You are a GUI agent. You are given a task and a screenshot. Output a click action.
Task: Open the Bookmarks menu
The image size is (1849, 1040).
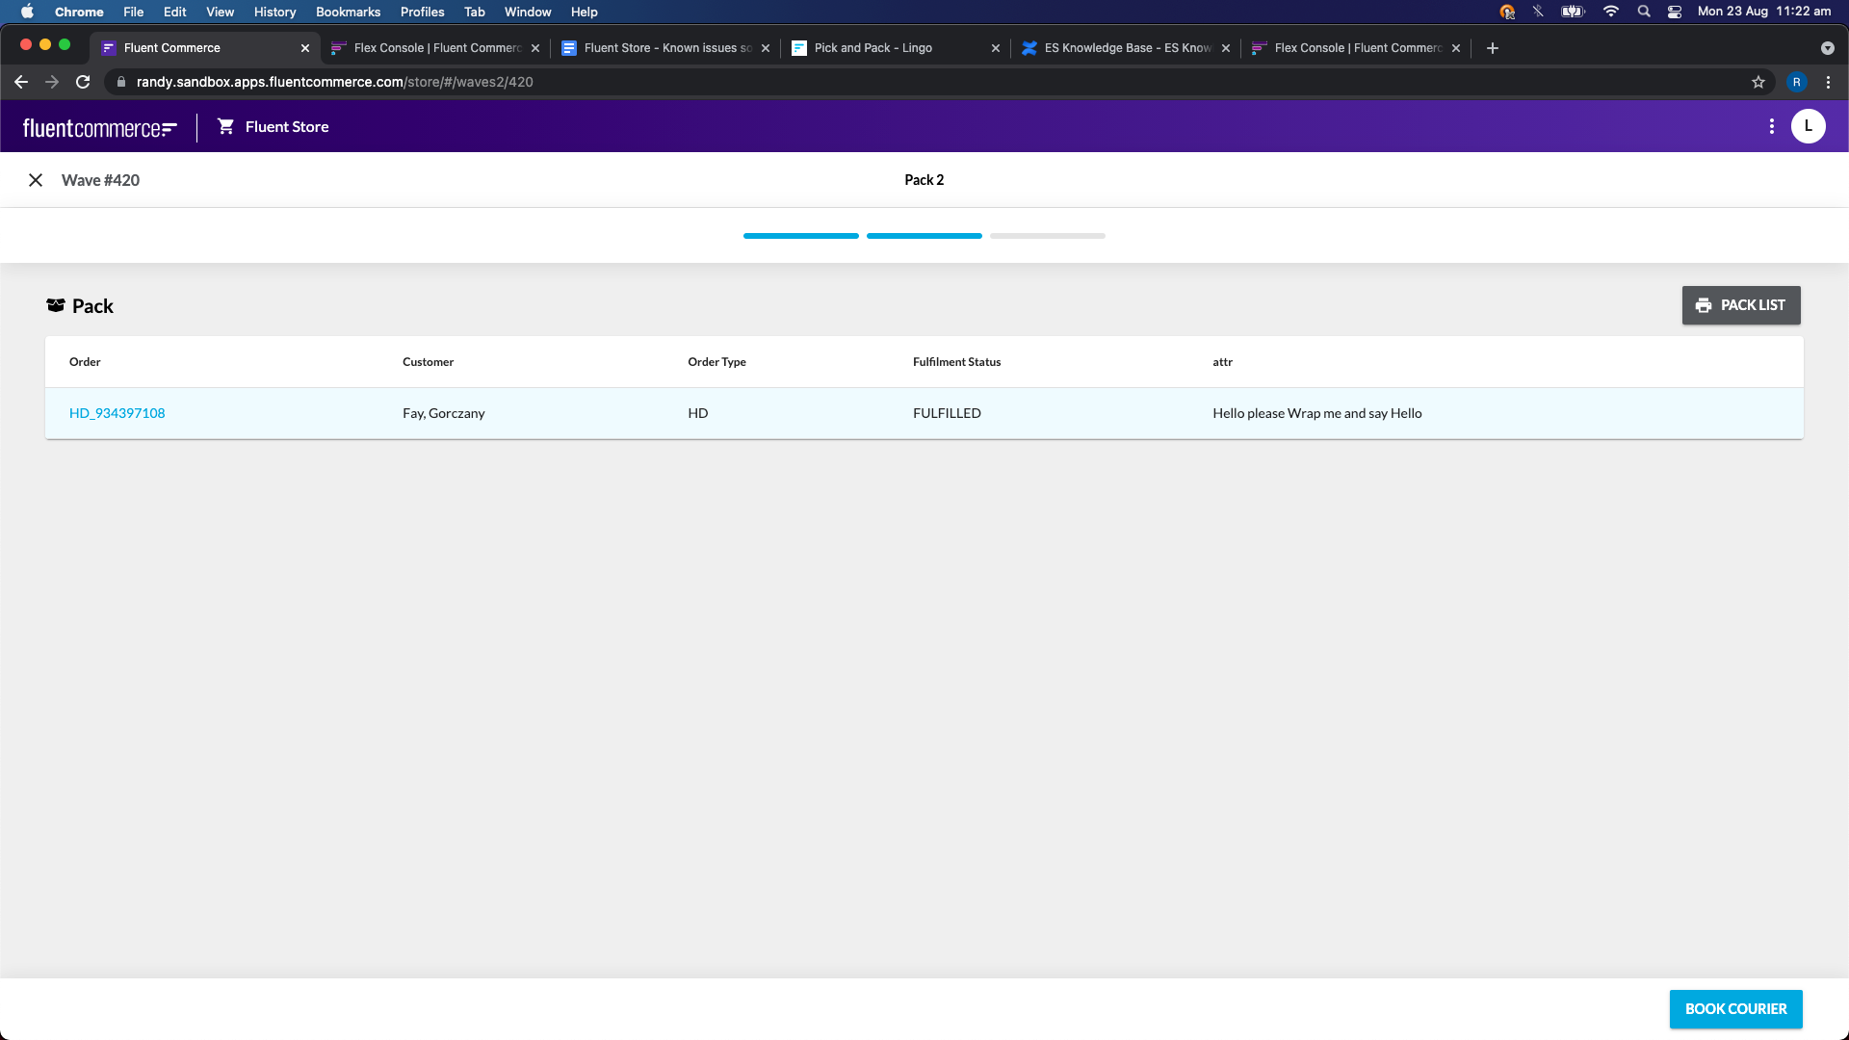(348, 12)
